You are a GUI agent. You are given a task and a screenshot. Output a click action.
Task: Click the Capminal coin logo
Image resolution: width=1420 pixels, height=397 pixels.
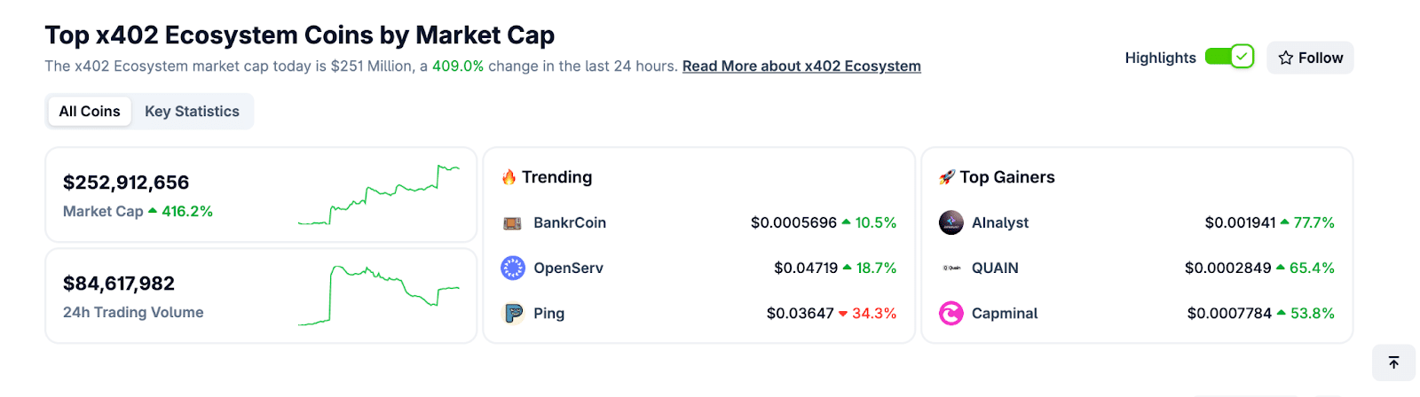tap(951, 313)
